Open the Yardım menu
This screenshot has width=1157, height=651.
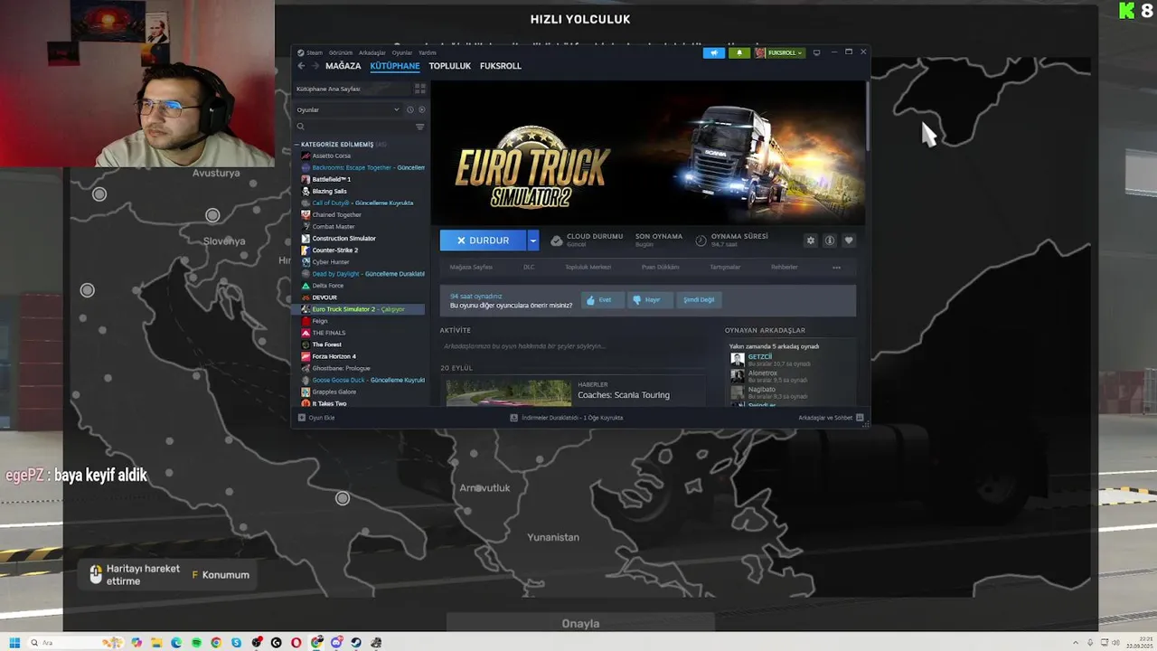click(x=428, y=52)
